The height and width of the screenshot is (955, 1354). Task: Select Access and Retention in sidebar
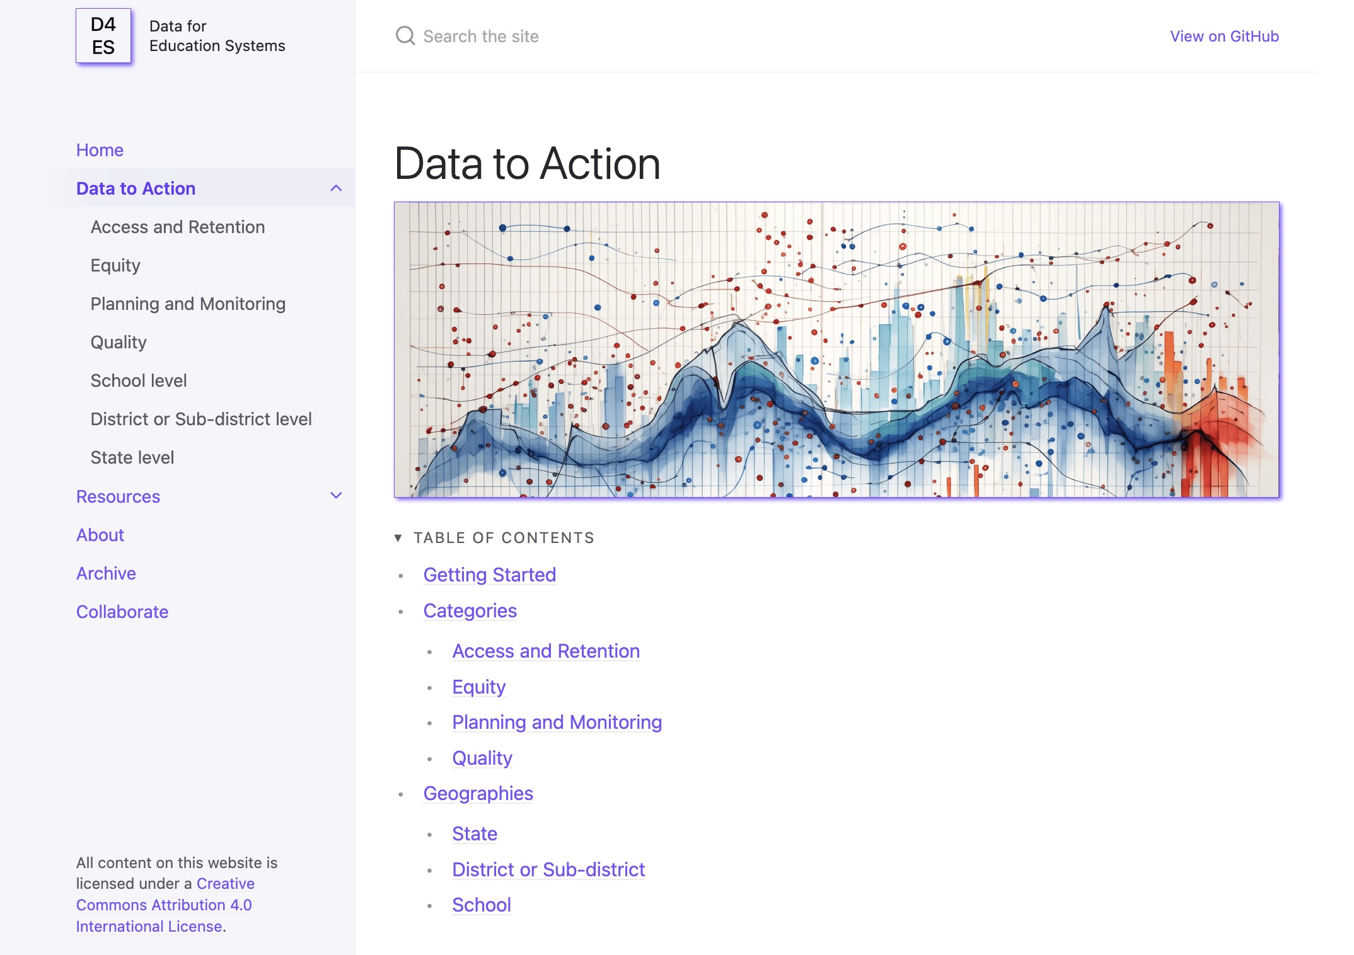(177, 227)
